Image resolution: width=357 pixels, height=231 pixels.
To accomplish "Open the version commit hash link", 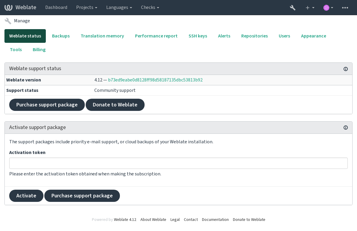I will click(155, 80).
